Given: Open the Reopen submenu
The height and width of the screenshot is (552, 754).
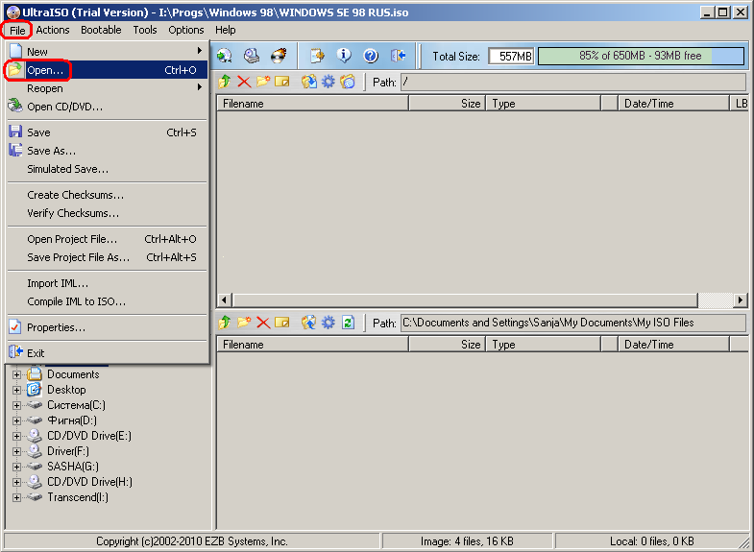Looking at the screenshot, I should pos(108,88).
